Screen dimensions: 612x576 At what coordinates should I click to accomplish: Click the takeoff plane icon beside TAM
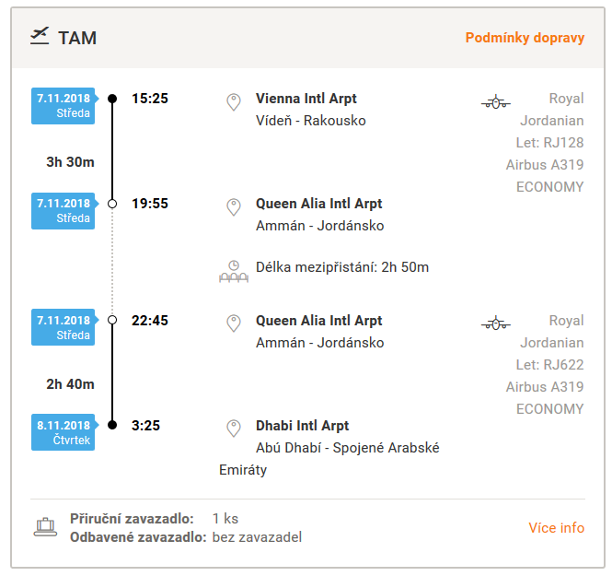pyautogui.click(x=40, y=36)
